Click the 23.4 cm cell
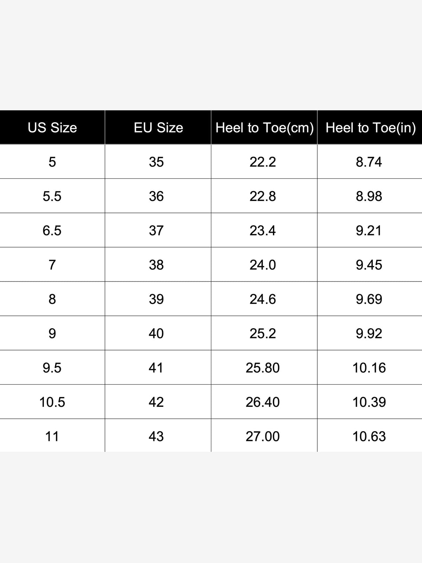 264,230
